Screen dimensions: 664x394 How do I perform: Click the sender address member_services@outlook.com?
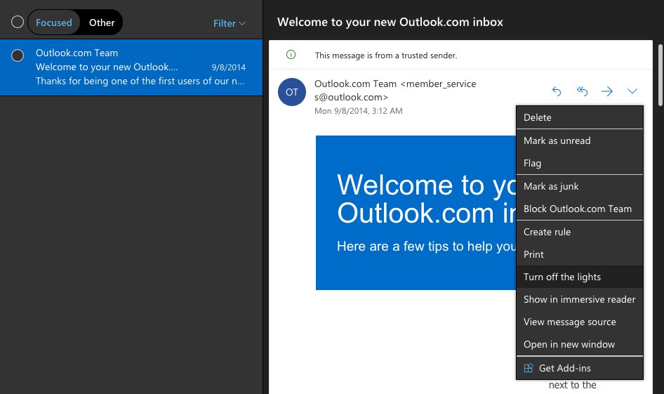pyautogui.click(x=395, y=90)
